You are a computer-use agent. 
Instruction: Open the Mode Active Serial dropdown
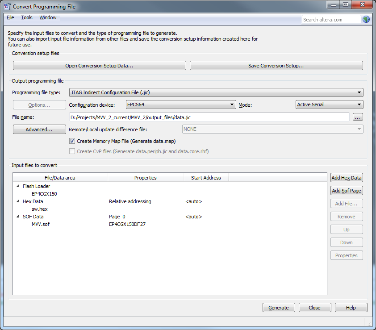(329, 104)
